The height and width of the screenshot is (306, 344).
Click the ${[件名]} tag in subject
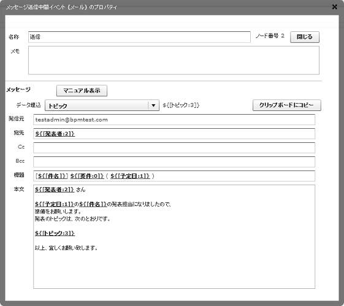point(52,176)
